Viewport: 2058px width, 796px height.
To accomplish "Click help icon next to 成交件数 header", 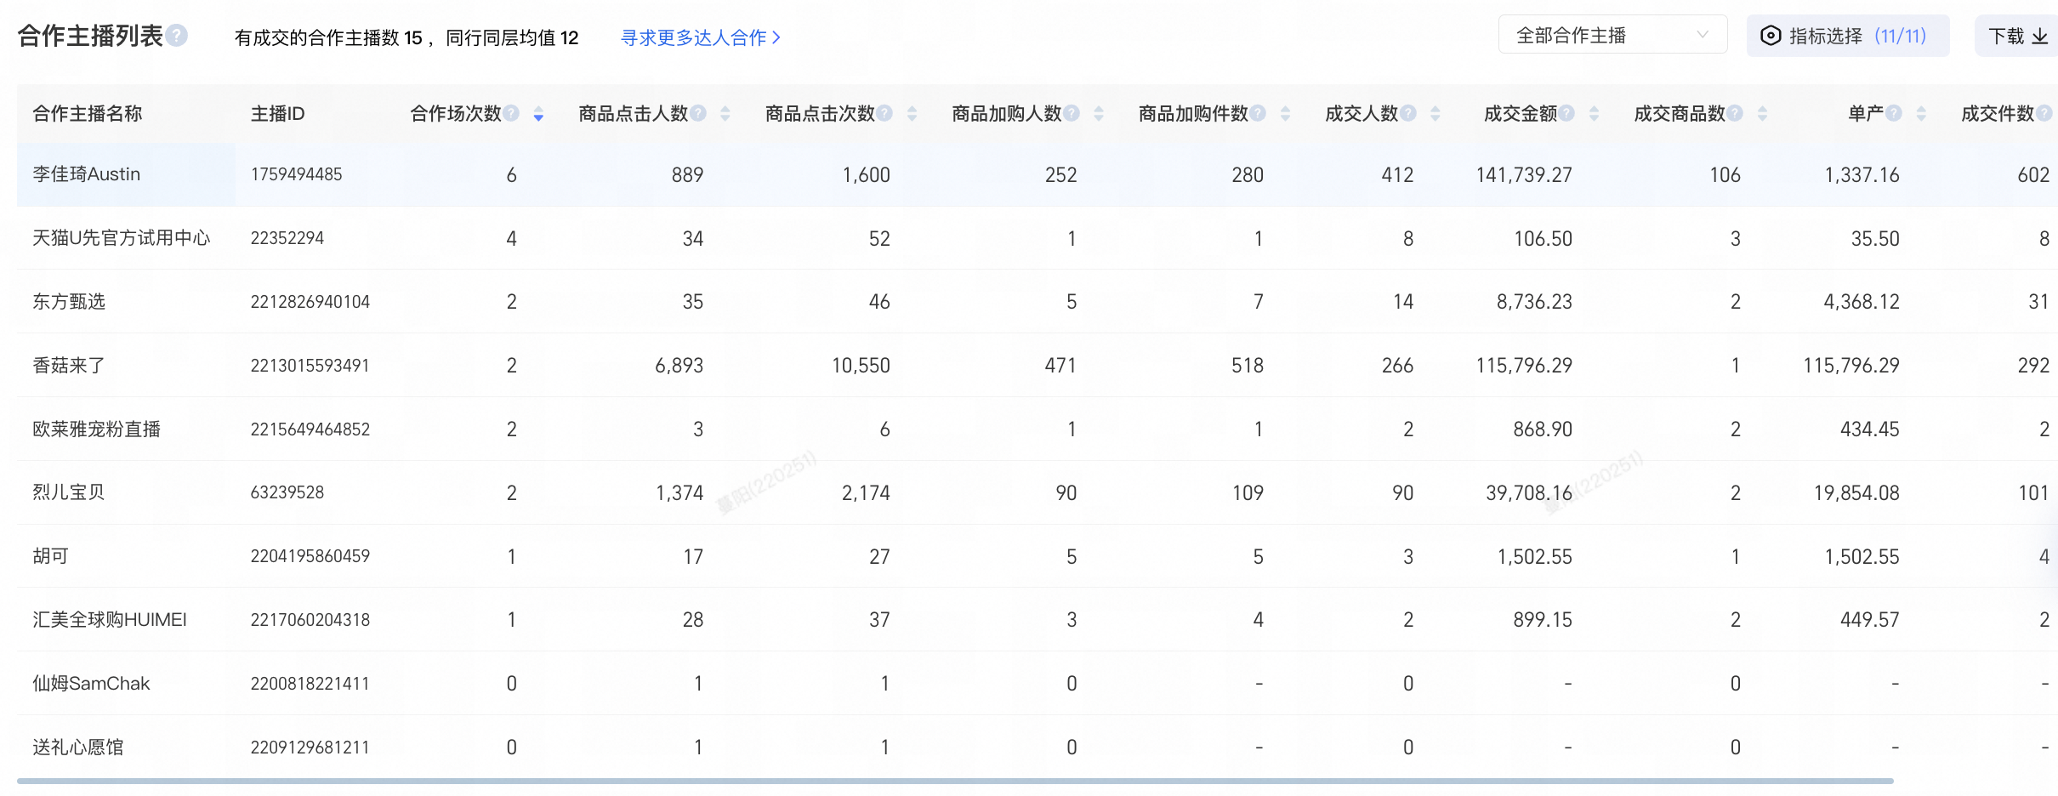I will [2044, 113].
